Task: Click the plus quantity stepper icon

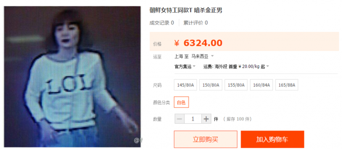Action: coord(206,119)
